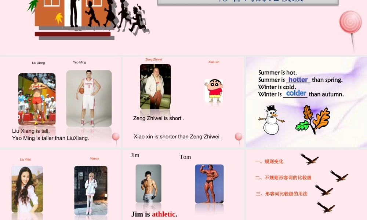The width and height of the screenshot is (367, 220).
Task: Select the Yao Ming basketball photo
Action: pos(89,98)
